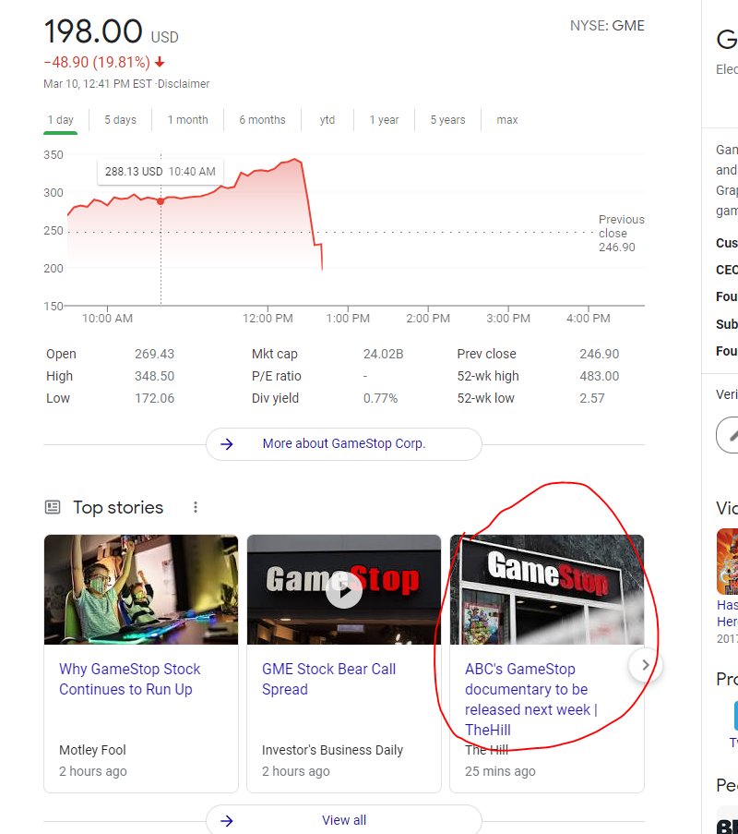Click the -48.90 (19.81%) change text
Viewport: 738px width, 834px height.
97,62
